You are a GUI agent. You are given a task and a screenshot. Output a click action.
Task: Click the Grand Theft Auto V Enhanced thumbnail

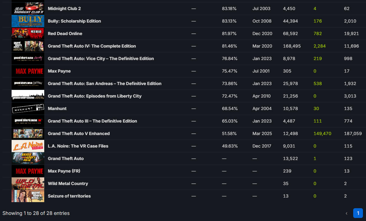pyautogui.click(x=28, y=134)
